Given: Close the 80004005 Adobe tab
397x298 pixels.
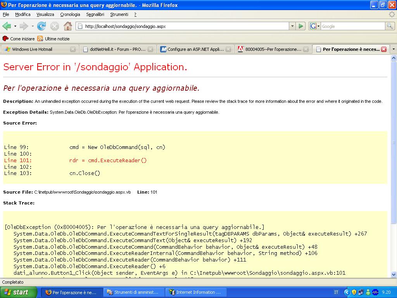Looking at the screenshot, I should (306, 49).
